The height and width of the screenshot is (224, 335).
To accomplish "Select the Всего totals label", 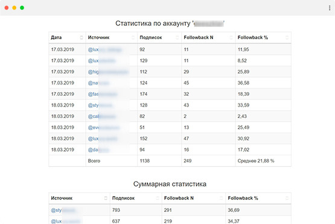I will pos(94,161).
